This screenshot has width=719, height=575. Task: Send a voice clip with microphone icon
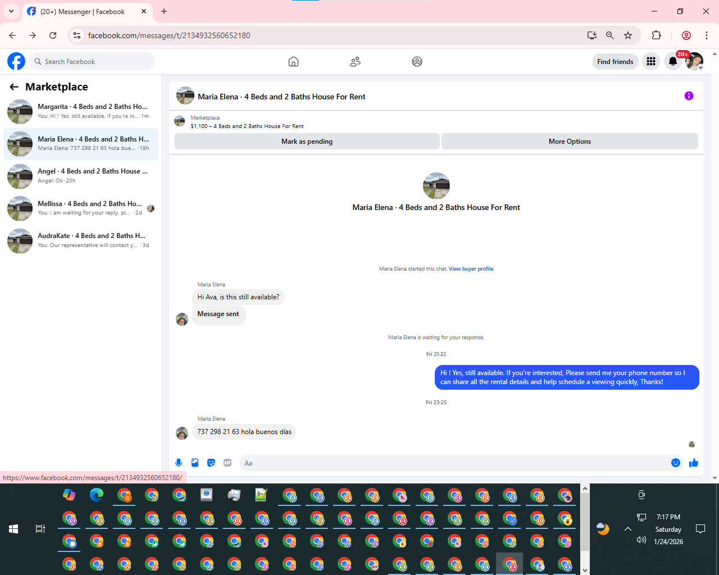(179, 463)
